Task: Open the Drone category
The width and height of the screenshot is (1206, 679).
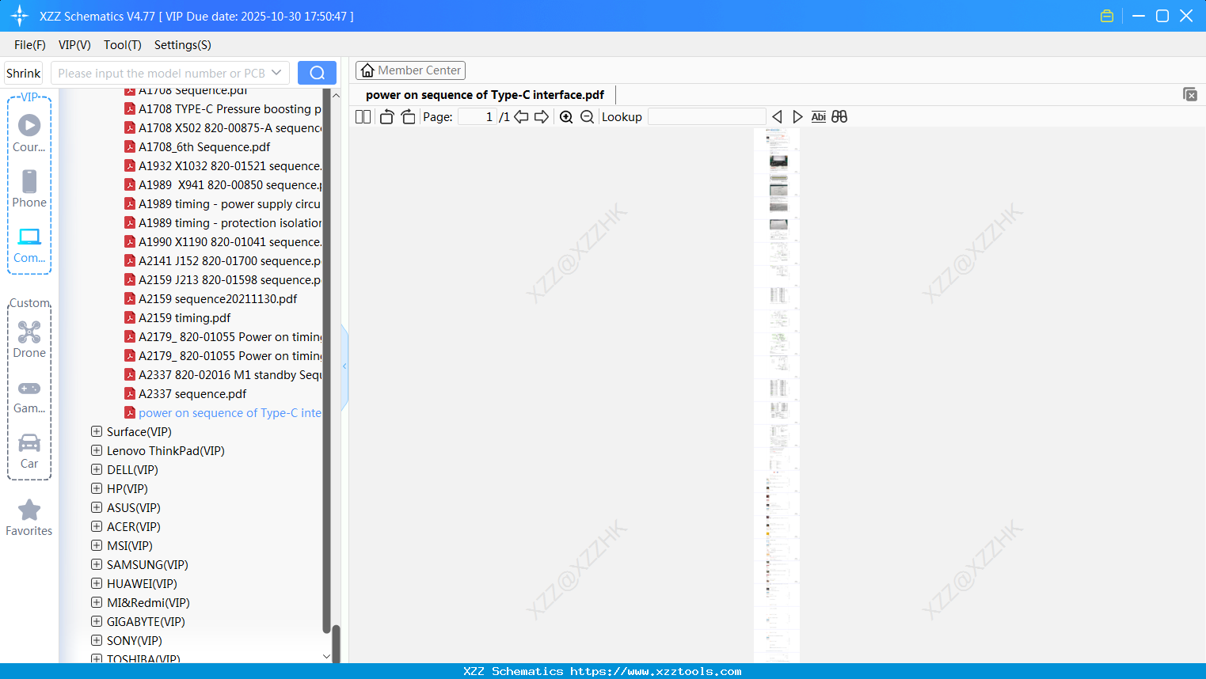Action: click(29, 339)
